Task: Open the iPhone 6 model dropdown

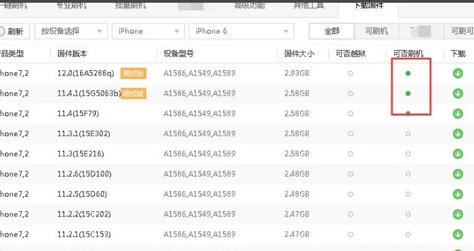Action: pyautogui.click(x=241, y=31)
